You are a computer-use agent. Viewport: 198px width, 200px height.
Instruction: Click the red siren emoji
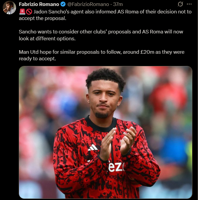pyautogui.click(x=22, y=12)
